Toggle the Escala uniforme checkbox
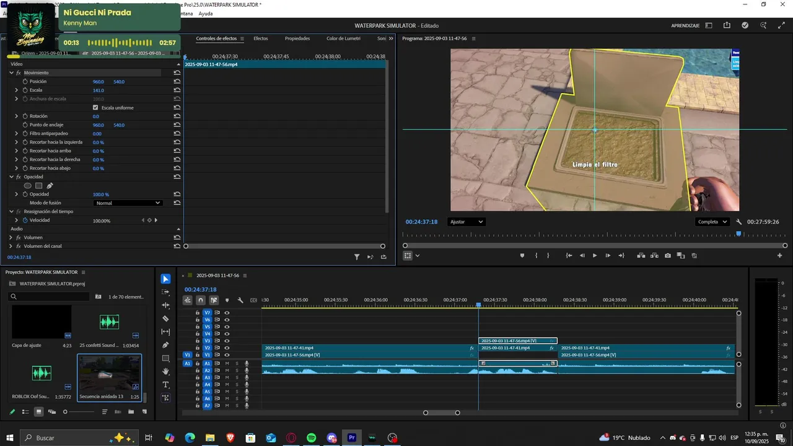 pyautogui.click(x=95, y=108)
